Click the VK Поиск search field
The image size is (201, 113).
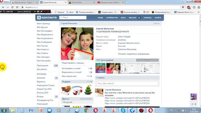coord(73,18)
